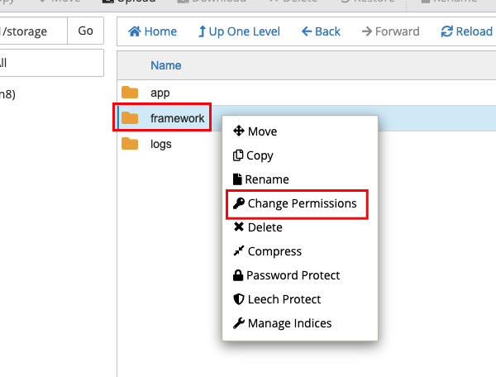Click the Forward navigation button
The height and width of the screenshot is (377, 496).
(x=391, y=32)
